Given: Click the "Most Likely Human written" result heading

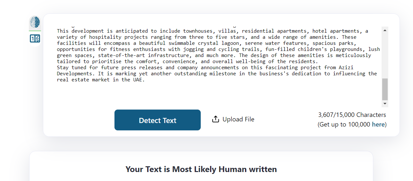Looking at the screenshot, I should pos(201,169).
